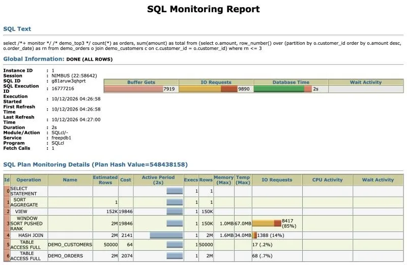Image resolution: width=407 pixels, height=265 pixels.
Task: Click the DEMO_CUSTOMERS table name
Action: (70, 245)
